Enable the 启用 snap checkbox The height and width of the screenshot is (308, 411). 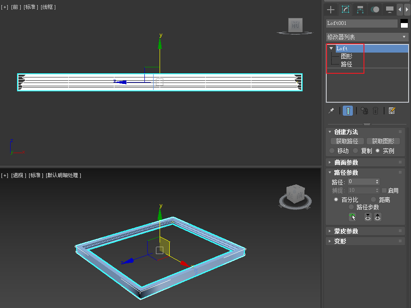click(x=384, y=190)
